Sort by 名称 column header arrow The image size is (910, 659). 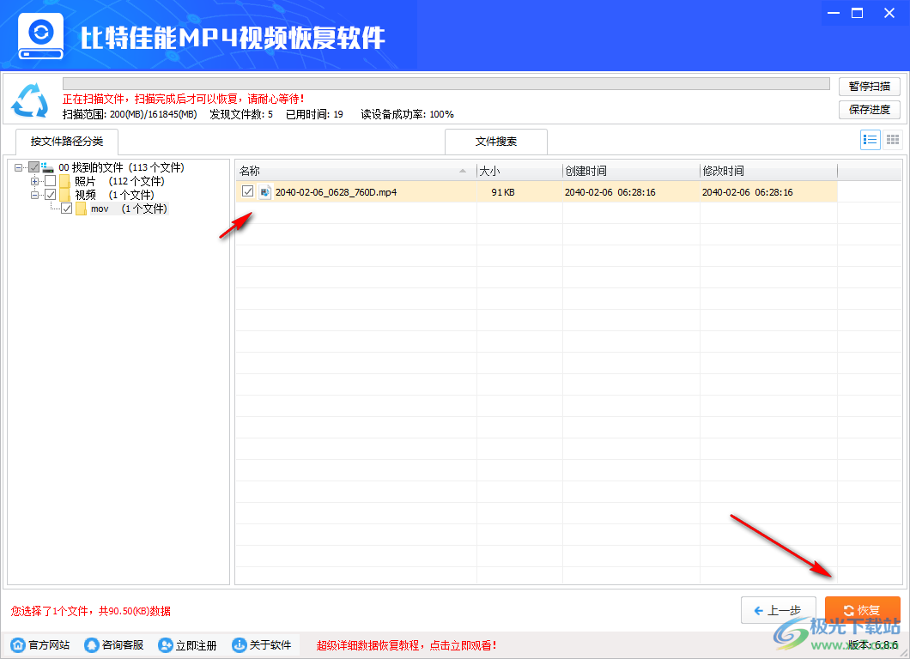(x=463, y=171)
